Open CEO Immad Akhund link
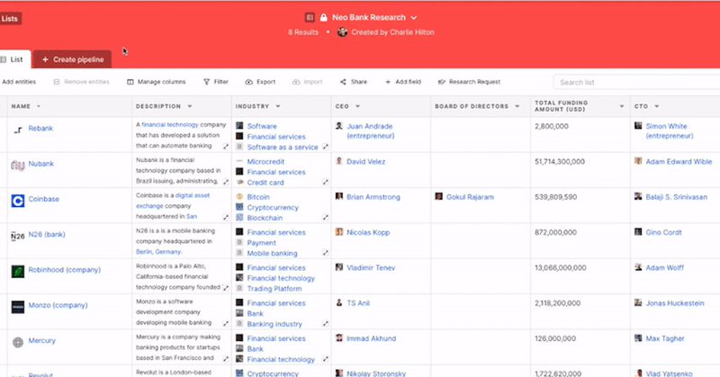The height and width of the screenshot is (377, 720). pos(371,338)
